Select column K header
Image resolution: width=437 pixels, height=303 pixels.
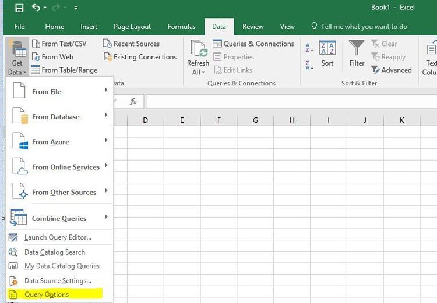click(401, 120)
